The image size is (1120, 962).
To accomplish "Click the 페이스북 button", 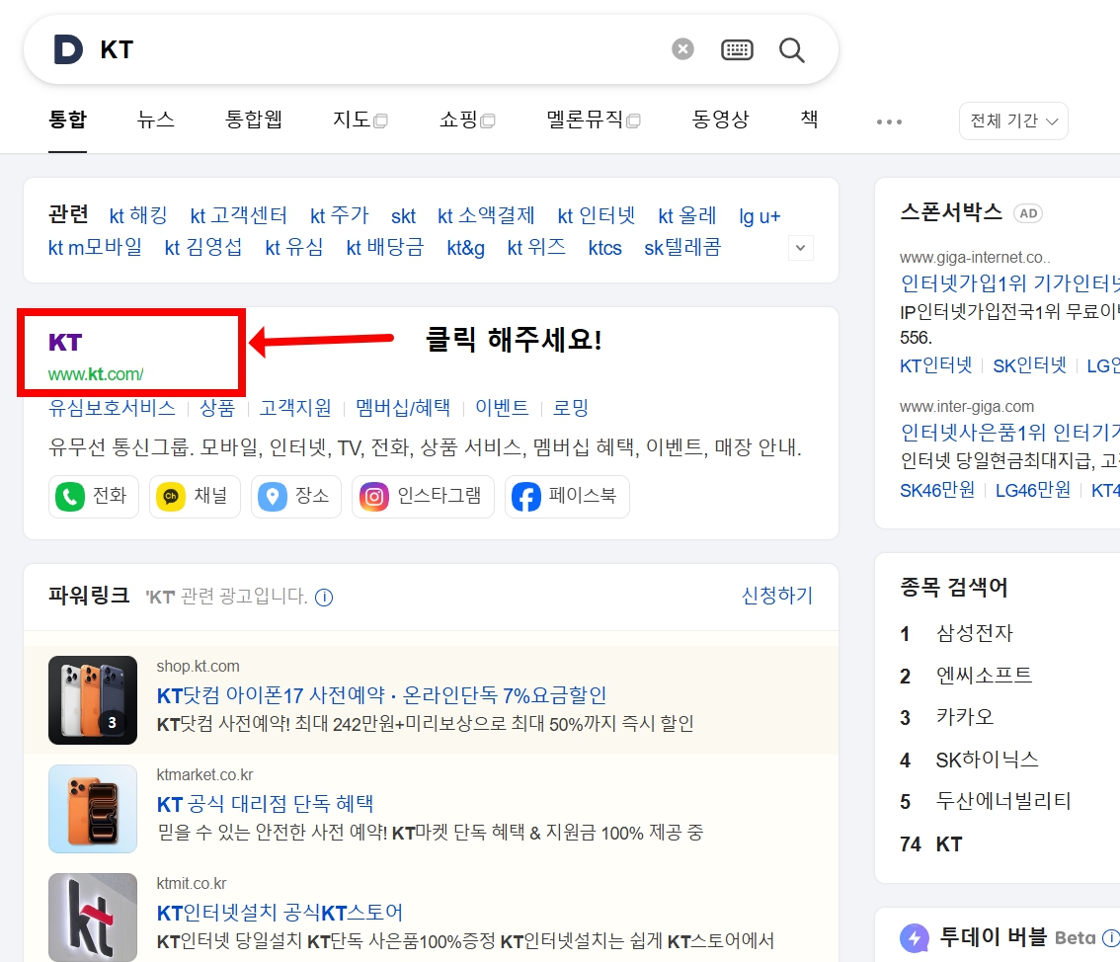I will [x=567, y=497].
